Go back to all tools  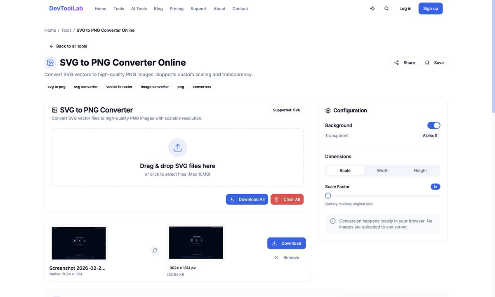click(68, 46)
